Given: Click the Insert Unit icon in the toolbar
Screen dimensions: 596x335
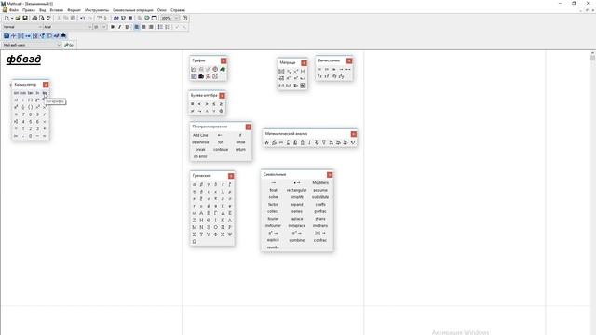Looking at the screenshot, I should [123, 18].
